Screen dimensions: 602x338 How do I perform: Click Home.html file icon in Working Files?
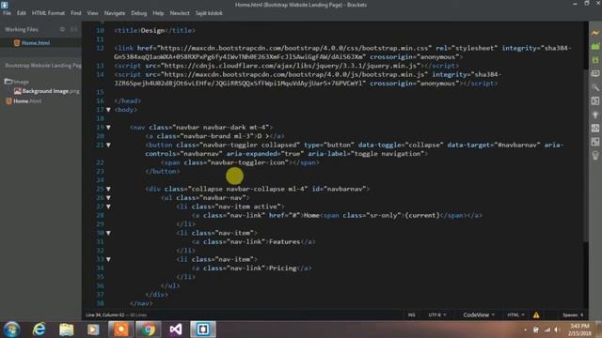tap(17, 43)
